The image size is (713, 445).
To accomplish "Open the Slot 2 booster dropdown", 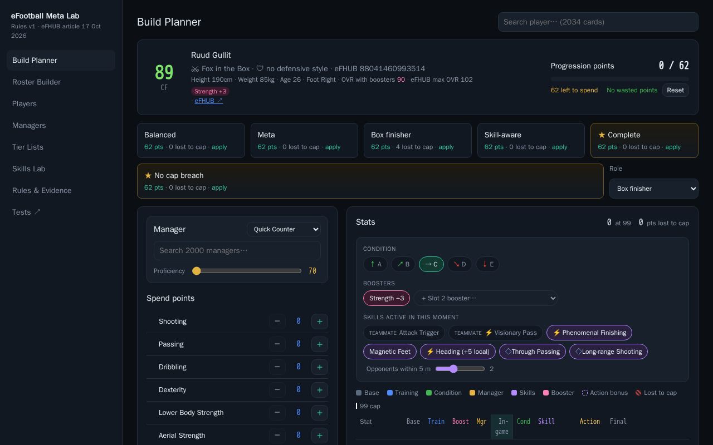I will (486, 298).
